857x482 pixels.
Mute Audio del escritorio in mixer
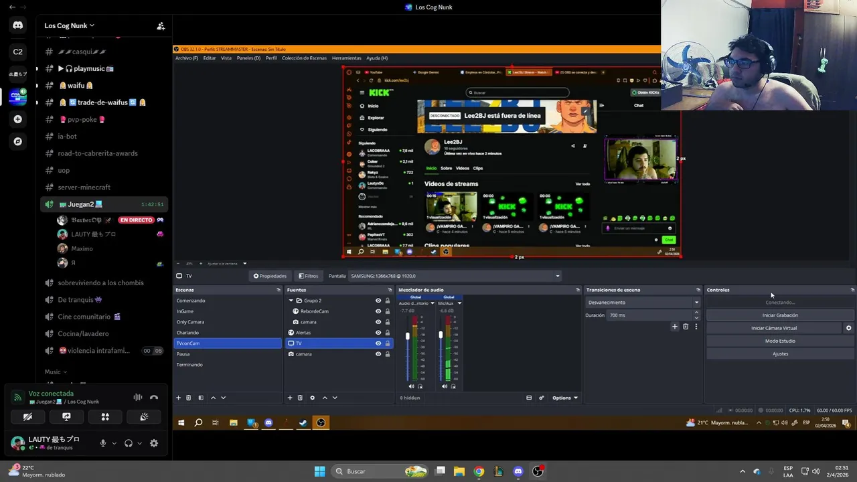click(x=411, y=386)
